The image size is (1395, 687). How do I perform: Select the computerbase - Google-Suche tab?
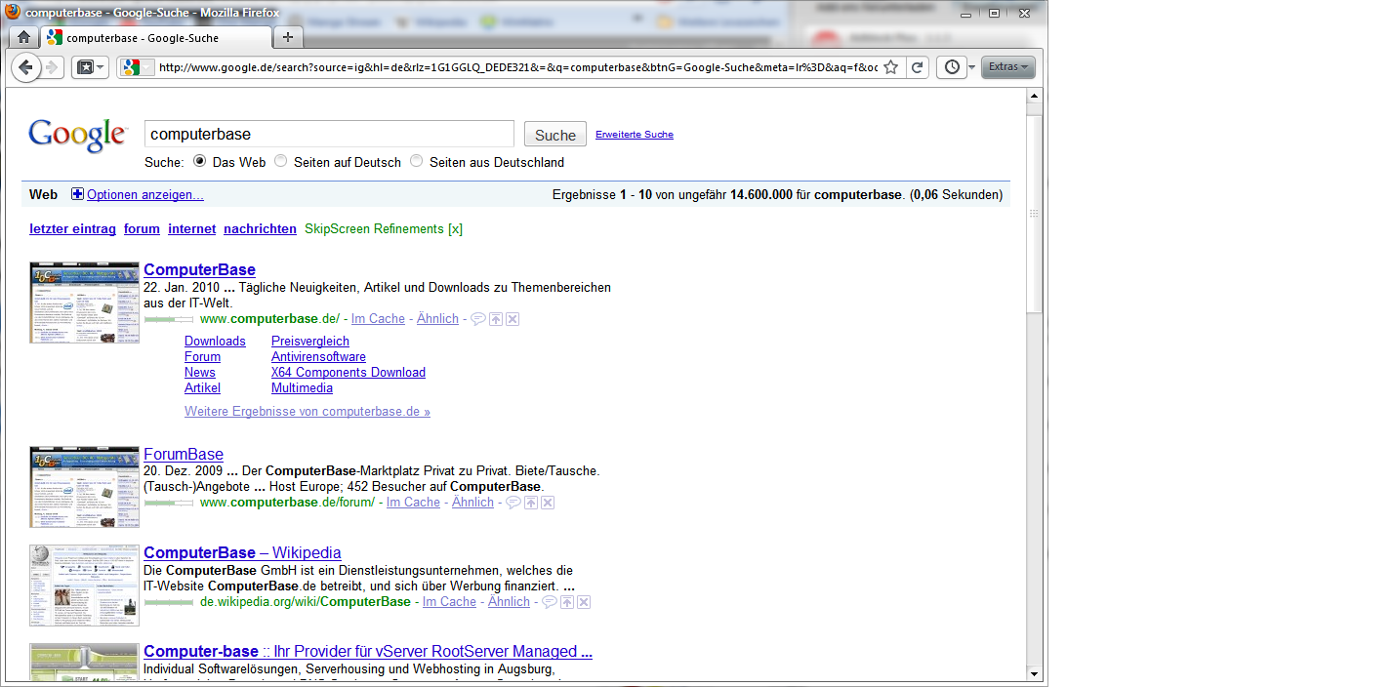155,37
